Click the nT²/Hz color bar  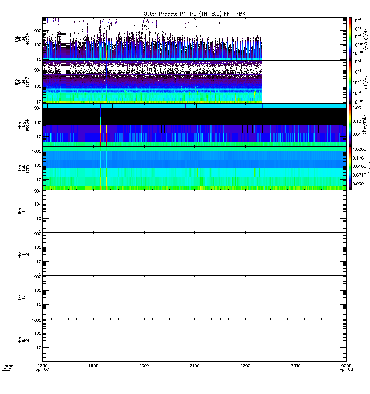point(350,82)
